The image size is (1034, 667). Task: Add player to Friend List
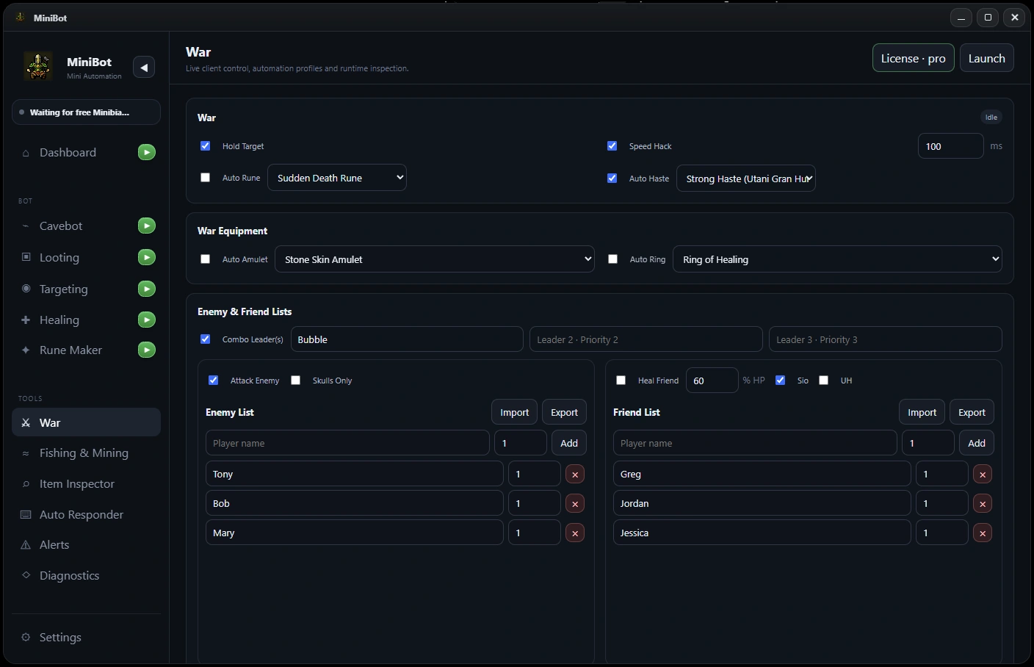977,443
